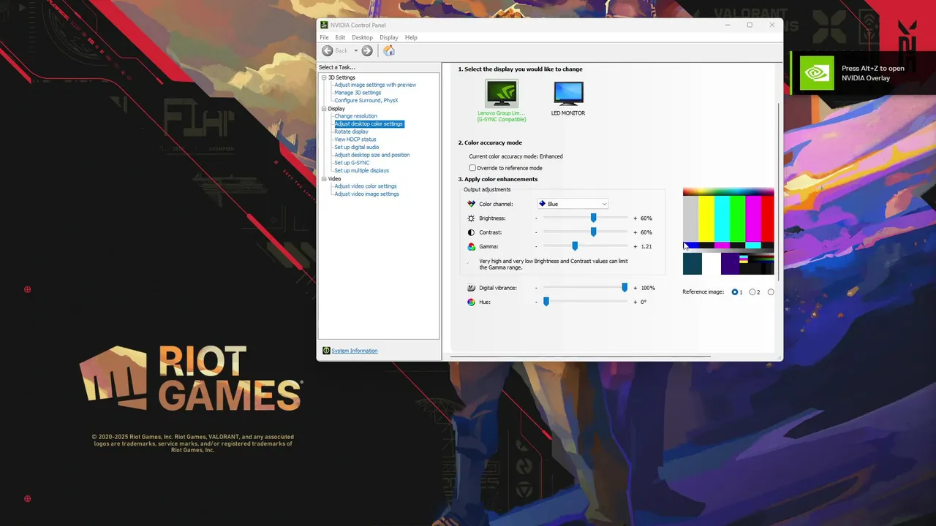Open Set up multiple displays task
Image resolution: width=936 pixels, height=526 pixels.
[x=362, y=171]
